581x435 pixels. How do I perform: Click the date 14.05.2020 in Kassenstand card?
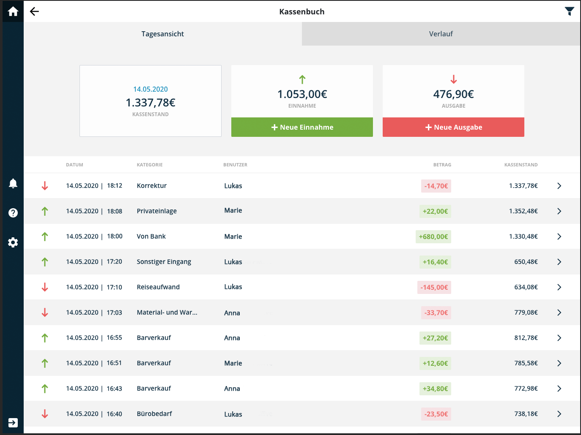click(x=151, y=89)
